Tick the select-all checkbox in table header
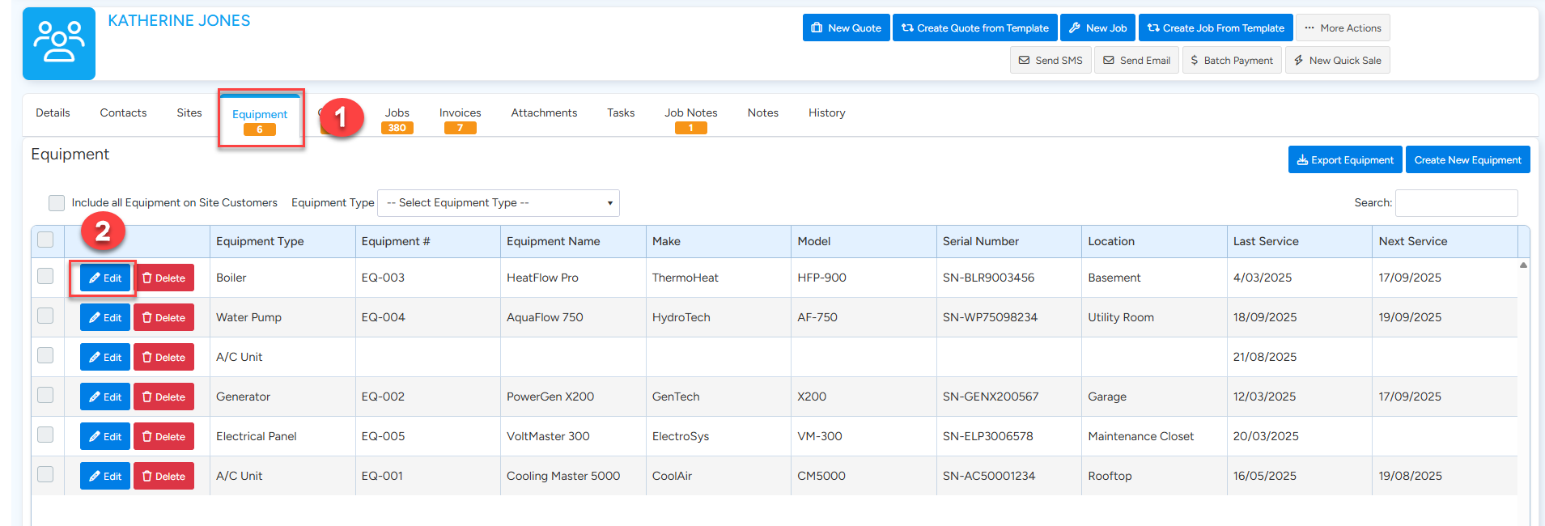Screen dimensions: 1545x526 coord(46,240)
